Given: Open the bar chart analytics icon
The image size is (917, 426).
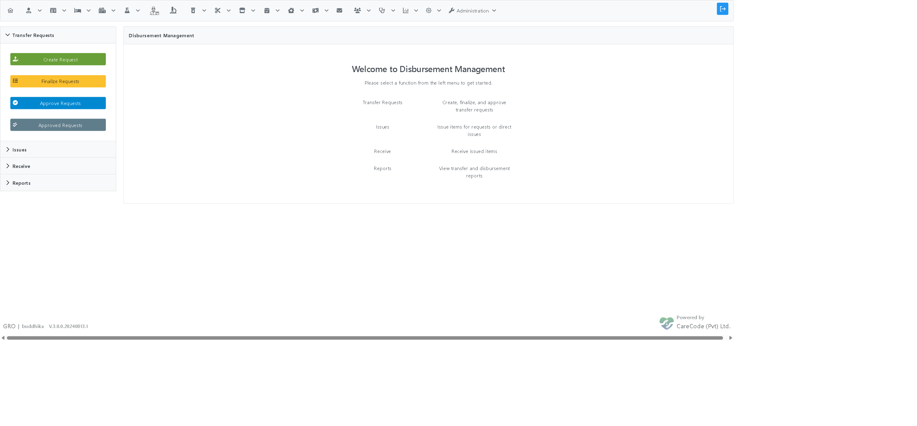Looking at the screenshot, I should [405, 11].
